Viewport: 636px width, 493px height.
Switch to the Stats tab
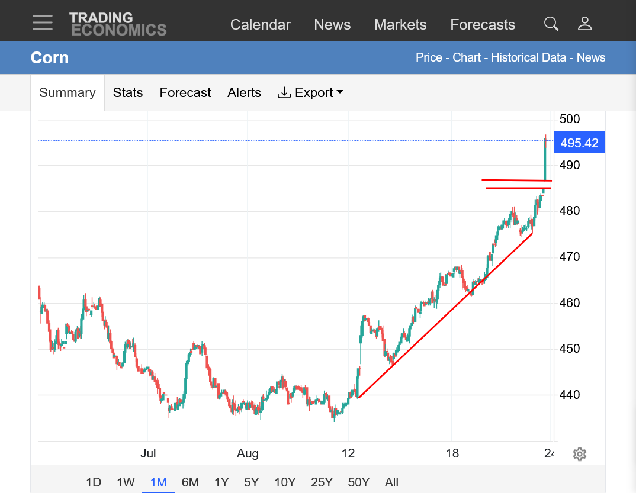tap(128, 93)
